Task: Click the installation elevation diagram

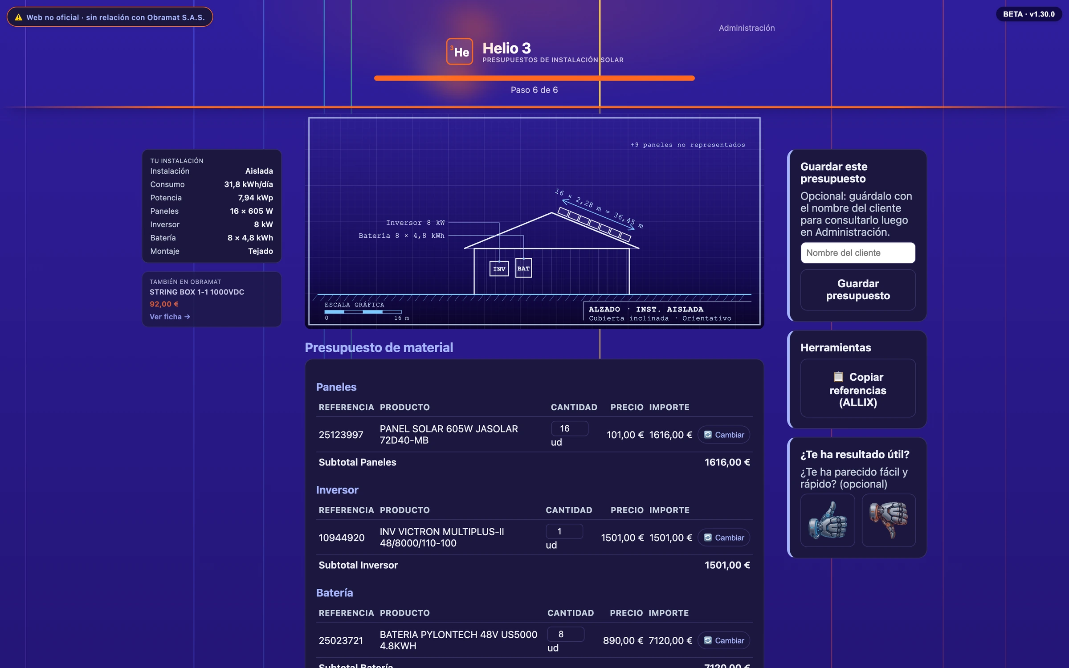Action: [534, 222]
